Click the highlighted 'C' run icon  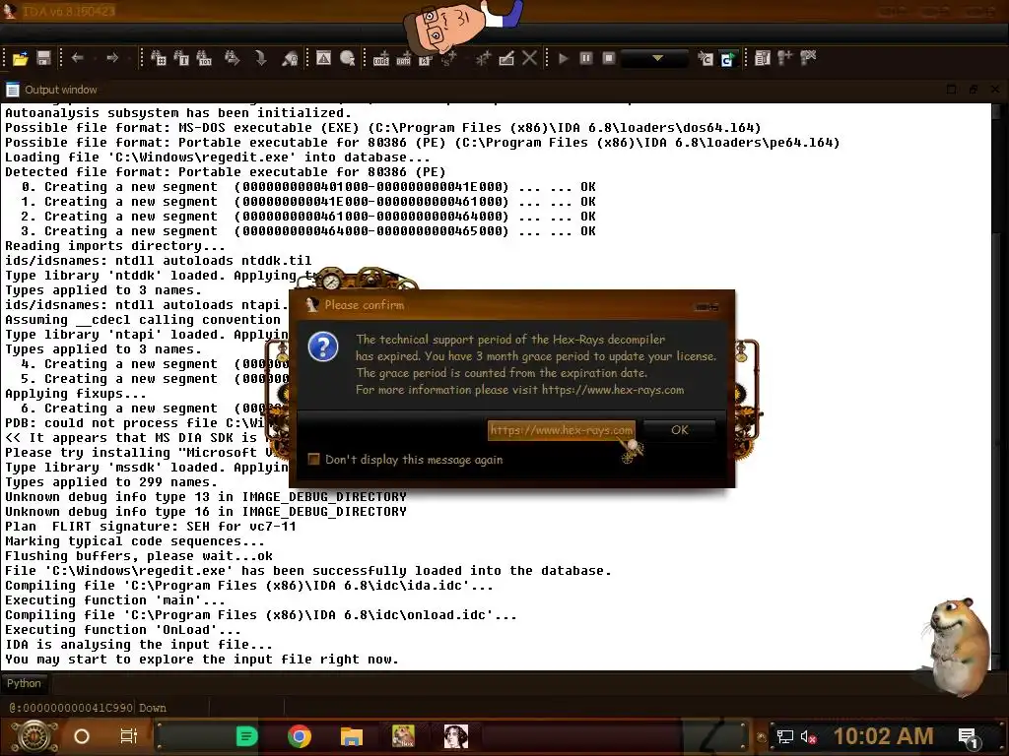tap(728, 59)
